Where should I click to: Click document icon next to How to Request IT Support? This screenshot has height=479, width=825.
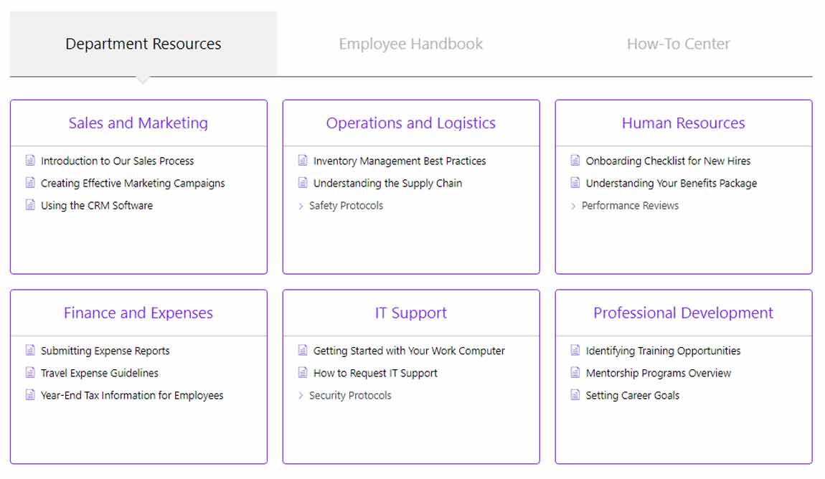pos(303,373)
